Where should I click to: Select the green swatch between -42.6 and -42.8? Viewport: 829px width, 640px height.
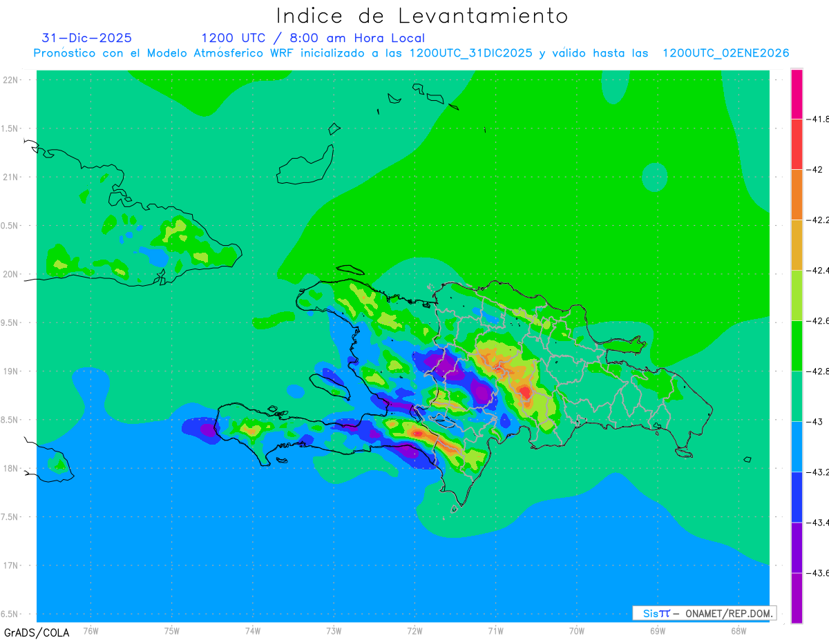click(797, 345)
